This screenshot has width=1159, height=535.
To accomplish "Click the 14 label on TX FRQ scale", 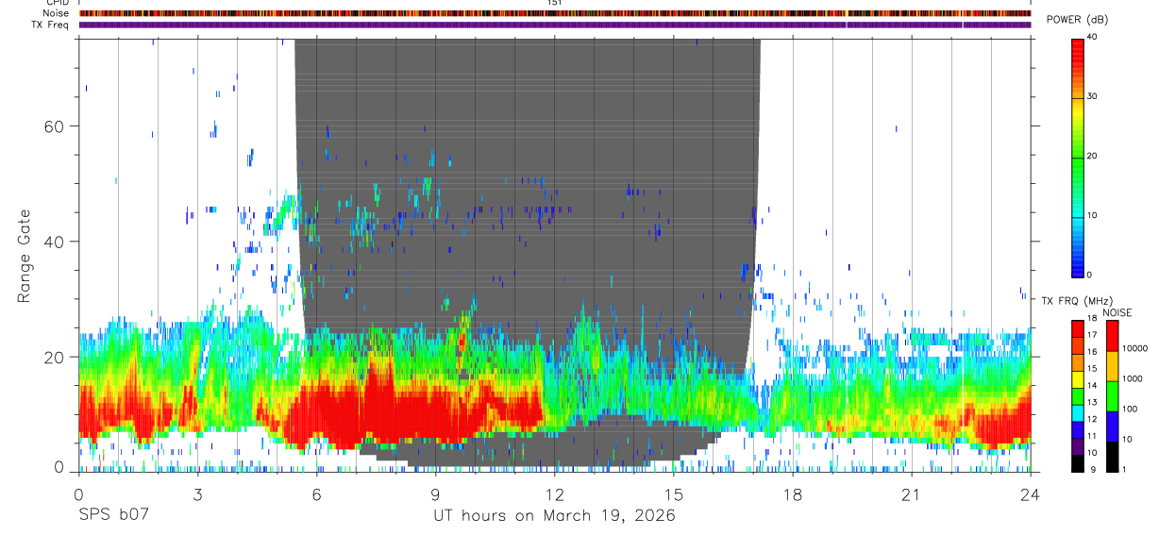I will (1092, 386).
